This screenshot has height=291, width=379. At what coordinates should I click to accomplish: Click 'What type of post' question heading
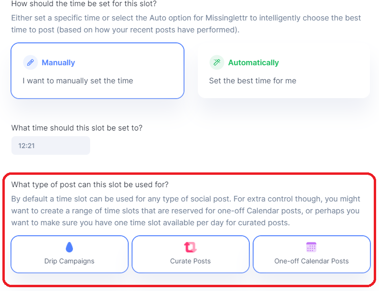(90, 184)
